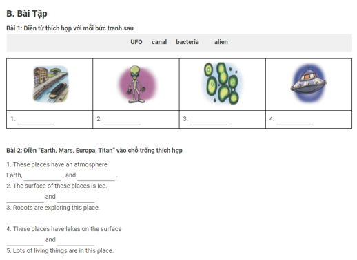Click answer blank number 2 under alien picture
The image size is (357, 260).
122,120
